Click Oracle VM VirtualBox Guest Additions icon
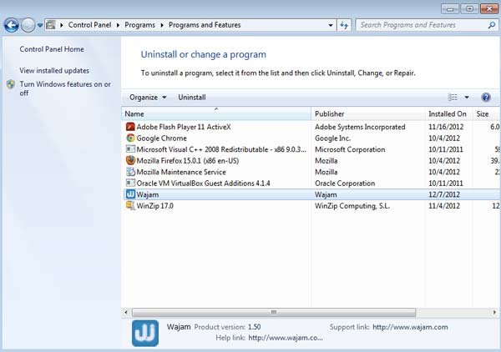501x352 pixels. (x=130, y=183)
